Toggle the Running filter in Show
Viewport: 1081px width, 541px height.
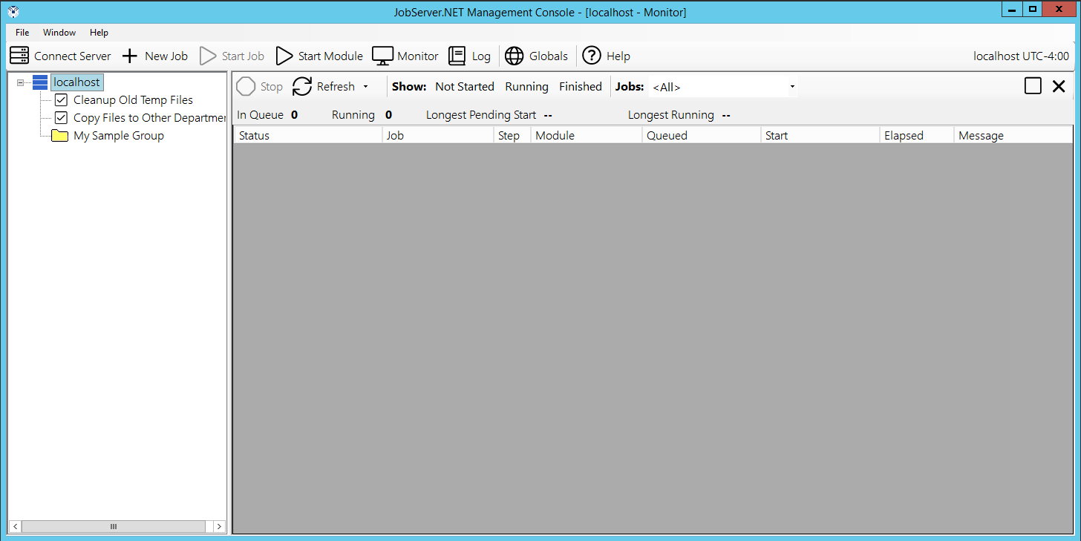tap(526, 87)
